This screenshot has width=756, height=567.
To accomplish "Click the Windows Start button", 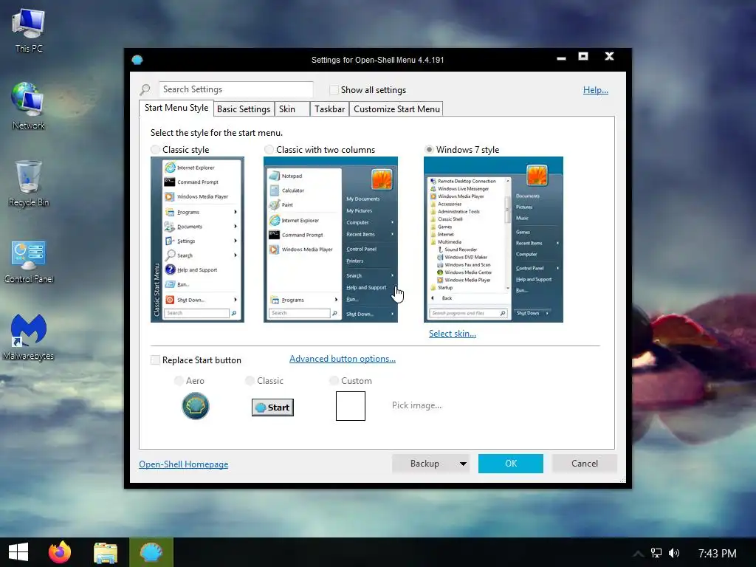I will pos(18,552).
